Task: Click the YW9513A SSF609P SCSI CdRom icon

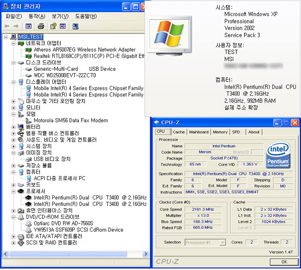Action: coord(29,230)
